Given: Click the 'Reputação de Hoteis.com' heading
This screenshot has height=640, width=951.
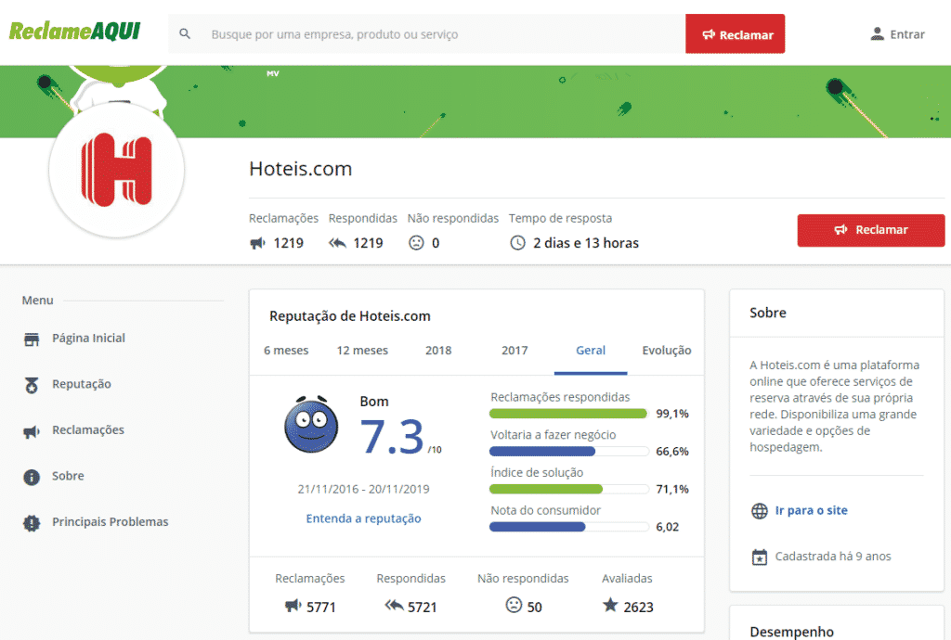Looking at the screenshot, I should pyautogui.click(x=350, y=316).
